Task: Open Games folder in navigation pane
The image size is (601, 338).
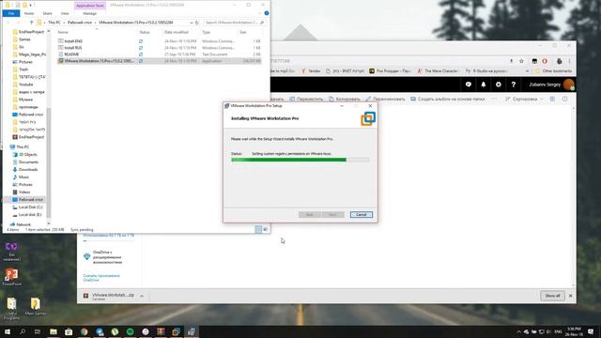Action: pos(24,39)
